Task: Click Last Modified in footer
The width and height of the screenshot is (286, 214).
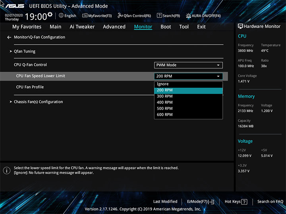Action: pyautogui.click(x=165, y=202)
